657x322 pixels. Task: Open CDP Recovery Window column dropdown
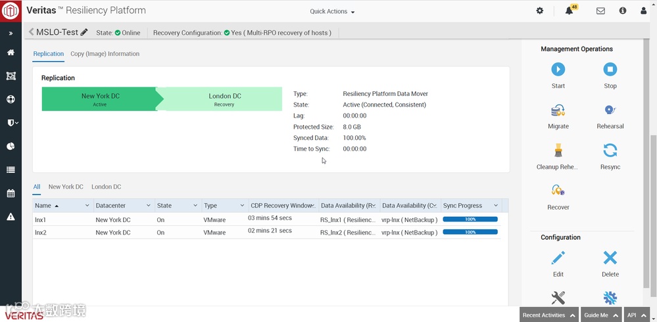point(314,206)
